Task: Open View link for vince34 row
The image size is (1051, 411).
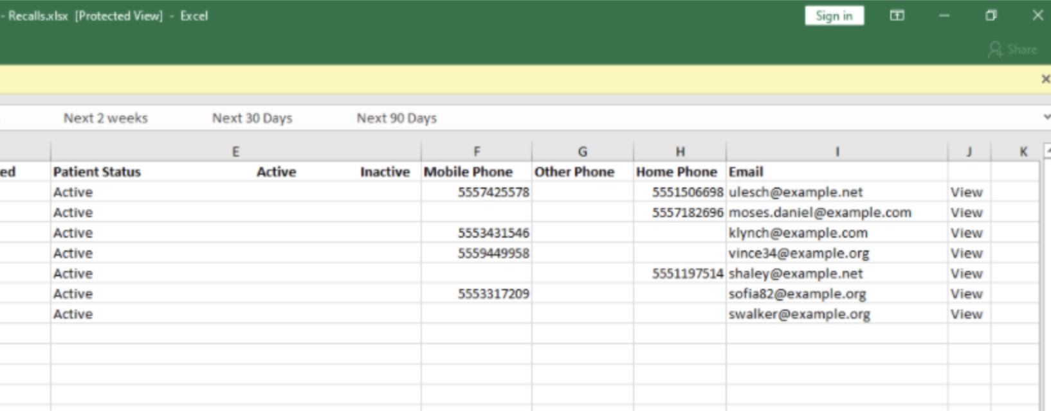Action: point(967,253)
